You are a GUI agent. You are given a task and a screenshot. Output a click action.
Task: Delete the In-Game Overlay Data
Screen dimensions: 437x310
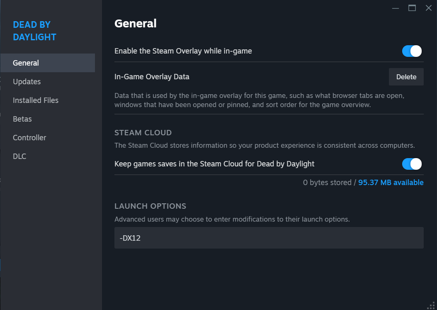click(x=406, y=77)
